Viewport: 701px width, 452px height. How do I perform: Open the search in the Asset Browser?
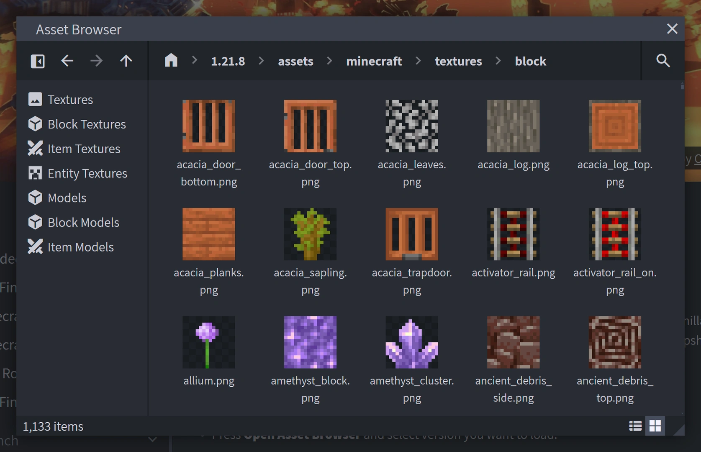[x=663, y=61]
